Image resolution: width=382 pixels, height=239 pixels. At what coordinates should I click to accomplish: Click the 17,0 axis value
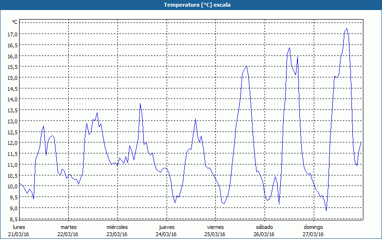click(13, 34)
